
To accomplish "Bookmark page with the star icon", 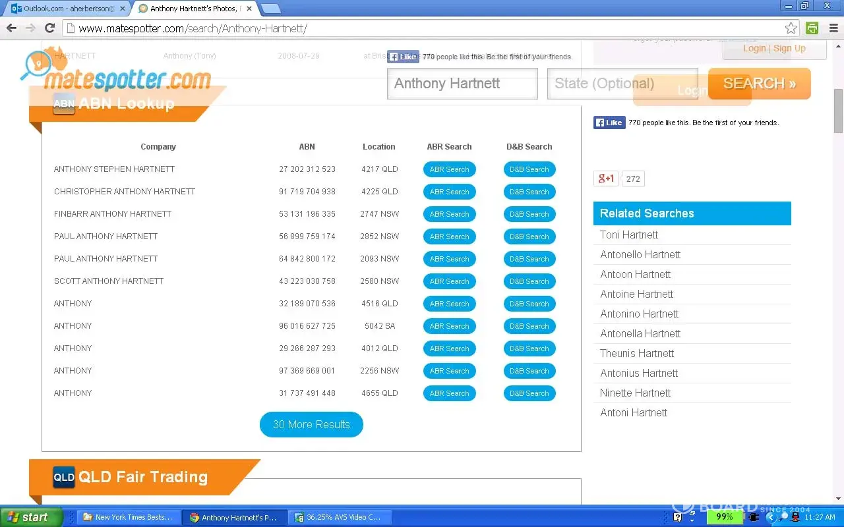I will tap(791, 28).
